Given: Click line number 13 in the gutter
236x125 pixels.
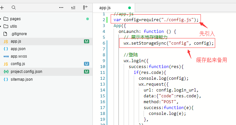Looking at the screenshot, I should (x=103, y=84).
